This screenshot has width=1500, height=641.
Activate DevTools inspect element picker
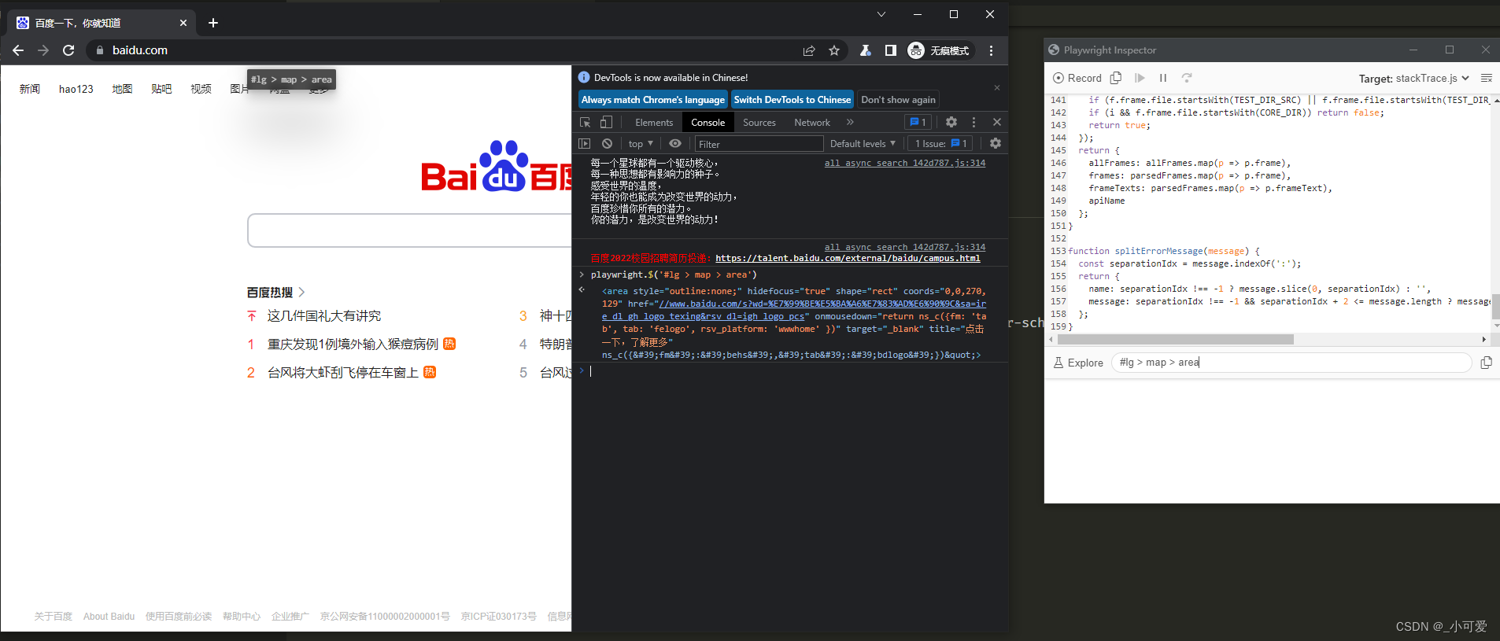coord(585,122)
